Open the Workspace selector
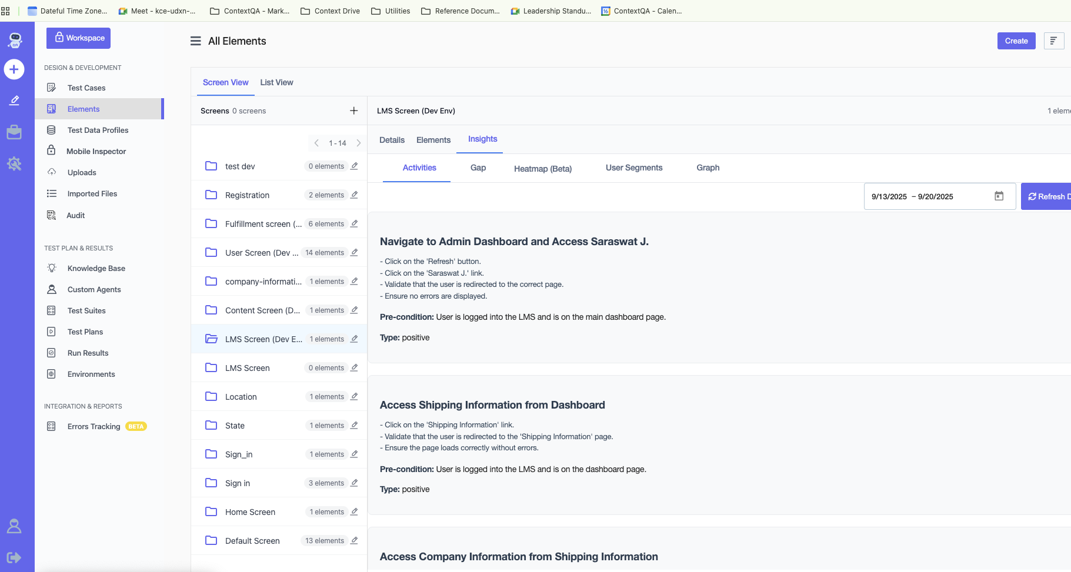The width and height of the screenshot is (1071, 572). click(x=79, y=38)
